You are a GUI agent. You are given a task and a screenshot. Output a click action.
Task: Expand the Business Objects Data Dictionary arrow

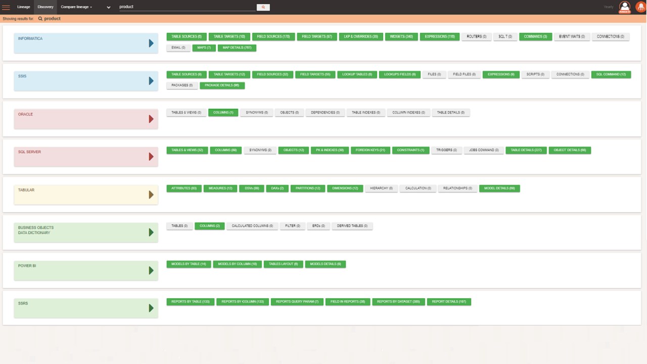(151, 233)
